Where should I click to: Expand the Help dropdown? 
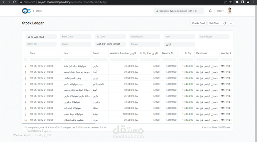[x=220, y=11]
